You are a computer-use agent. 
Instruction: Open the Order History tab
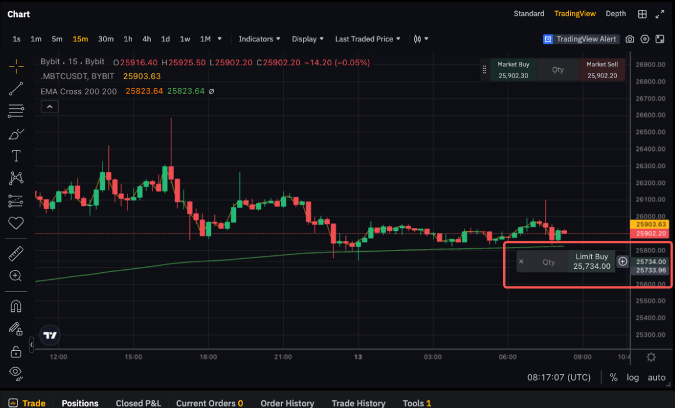point(287,403)
